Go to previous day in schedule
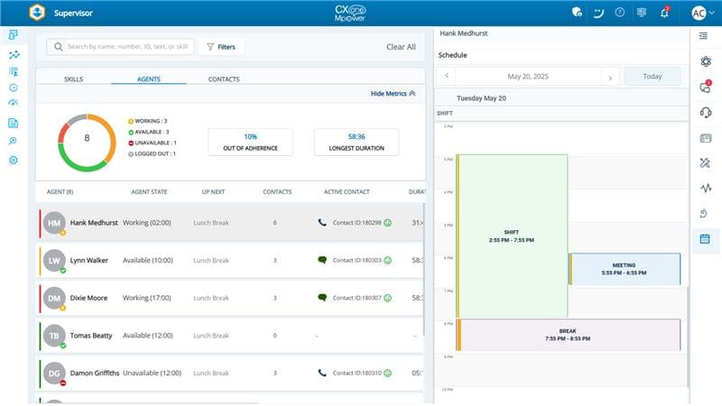The height and width of the screenshot is (406, 722). click(x=448, y=77)
